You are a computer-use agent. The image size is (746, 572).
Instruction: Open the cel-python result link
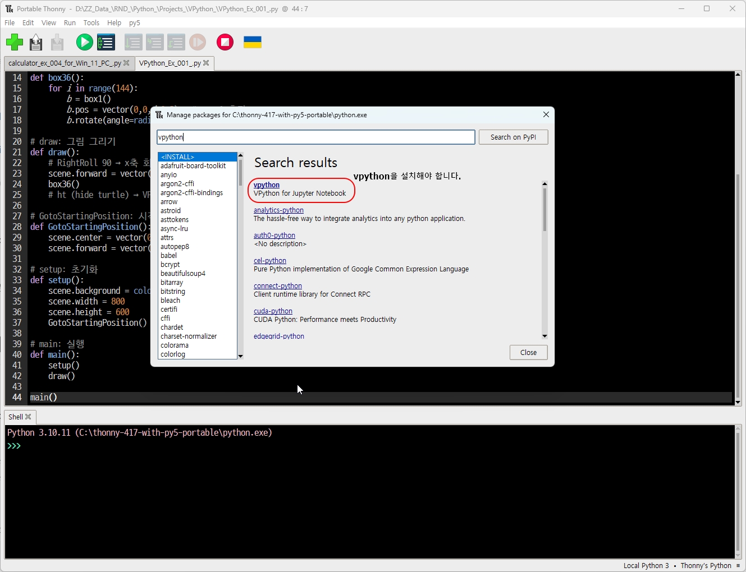270,260
